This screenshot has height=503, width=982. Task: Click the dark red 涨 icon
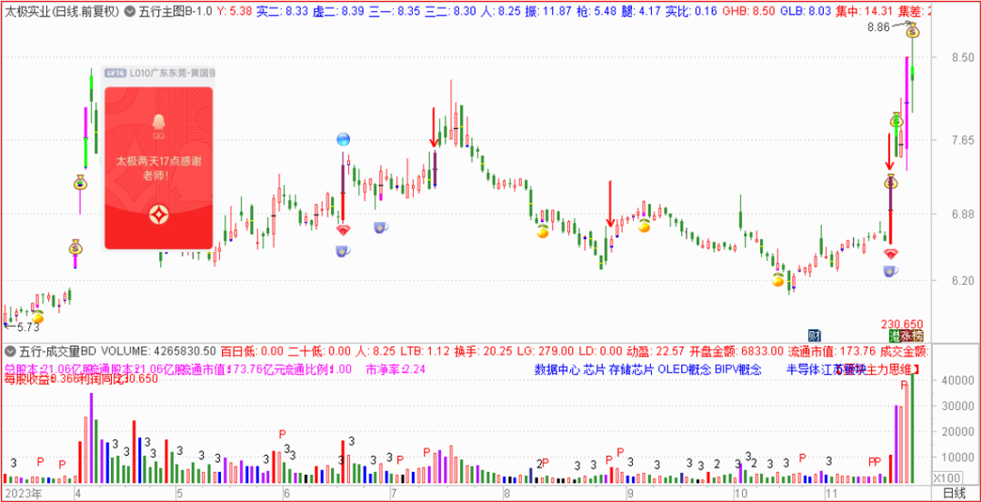pyautogui.click(x=904, y=336)
